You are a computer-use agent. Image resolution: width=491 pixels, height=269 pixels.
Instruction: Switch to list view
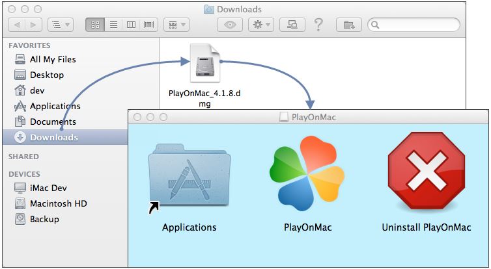[113, 25]
